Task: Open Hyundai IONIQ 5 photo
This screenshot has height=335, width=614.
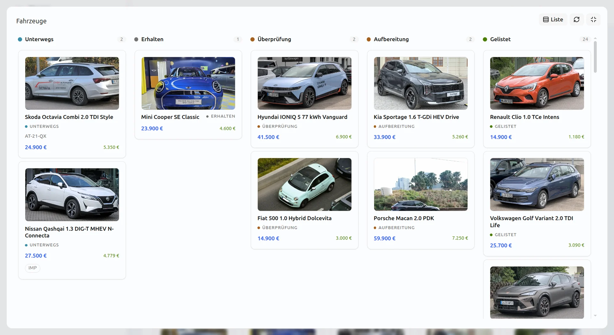Action: pyautogui.click(x=304, y=83)
